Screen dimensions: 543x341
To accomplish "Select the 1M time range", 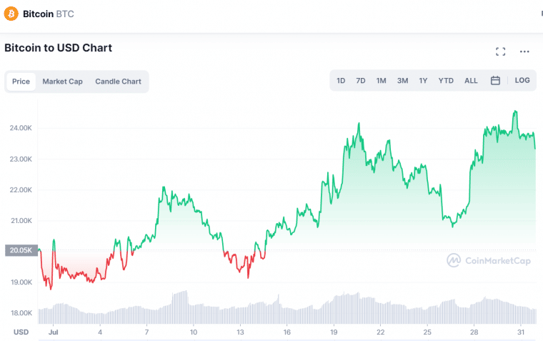I will coord(382,81).
